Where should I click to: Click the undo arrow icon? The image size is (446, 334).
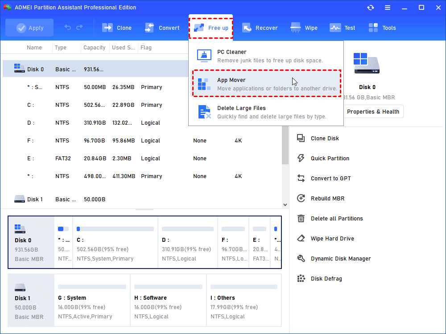(68, 28)
